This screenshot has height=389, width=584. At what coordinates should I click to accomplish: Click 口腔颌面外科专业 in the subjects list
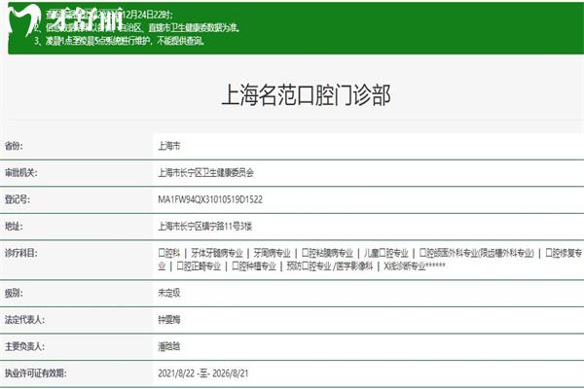coord(448,253)
